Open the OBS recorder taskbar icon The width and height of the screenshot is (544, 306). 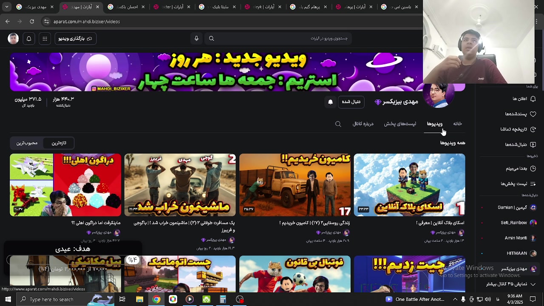[x=240, y=300]
